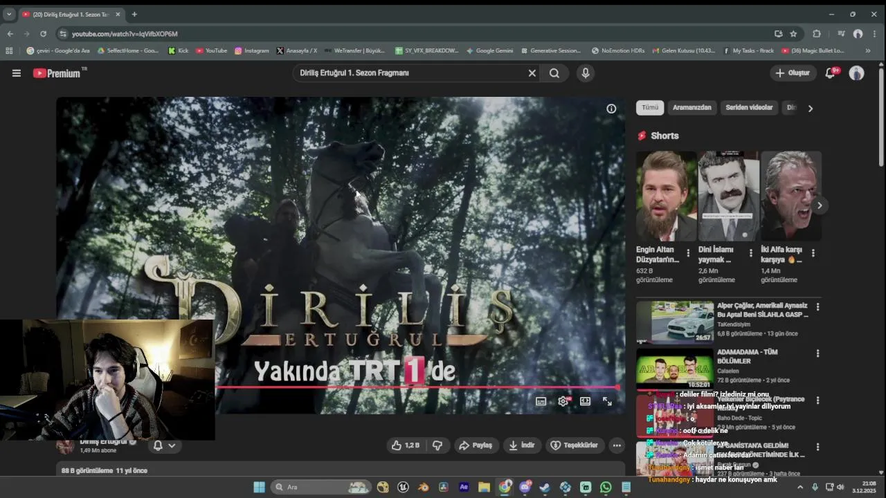Select the Seriden videolar filter chip

pos(749,108)
